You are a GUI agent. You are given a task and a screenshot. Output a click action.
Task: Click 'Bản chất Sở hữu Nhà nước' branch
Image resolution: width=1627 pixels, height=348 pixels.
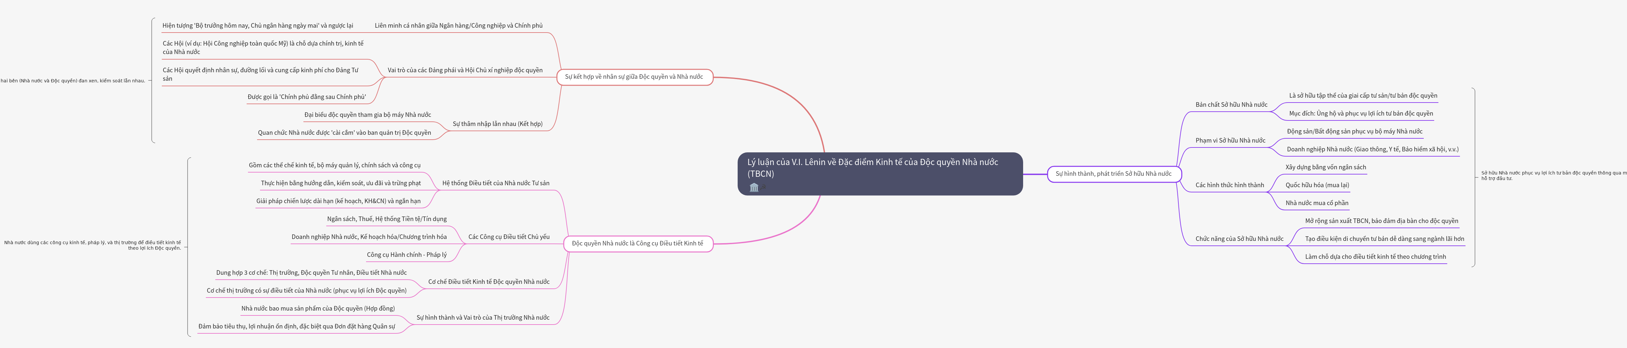[1231, 104]
